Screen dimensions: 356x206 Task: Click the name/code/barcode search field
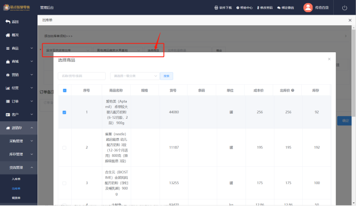(82, 76)
